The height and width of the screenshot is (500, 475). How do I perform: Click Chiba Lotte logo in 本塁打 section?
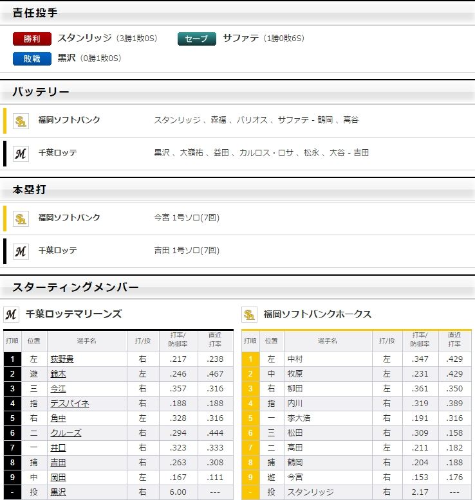coord(21,251)
